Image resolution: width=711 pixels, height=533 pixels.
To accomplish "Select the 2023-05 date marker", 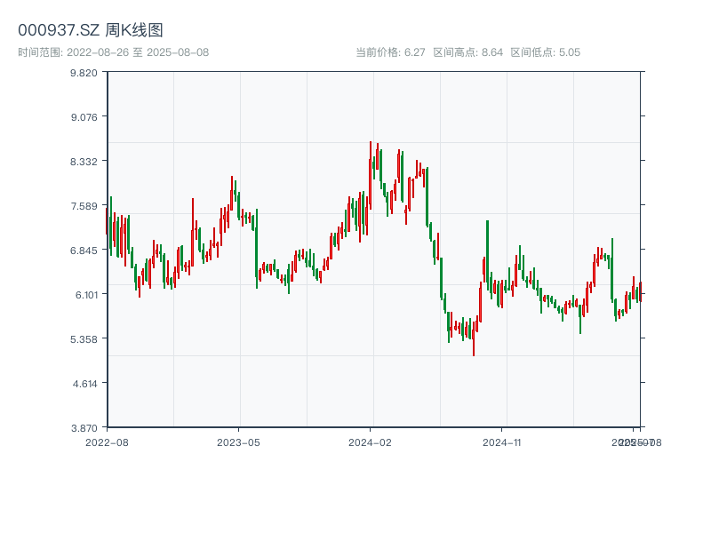I will point(238,442).
